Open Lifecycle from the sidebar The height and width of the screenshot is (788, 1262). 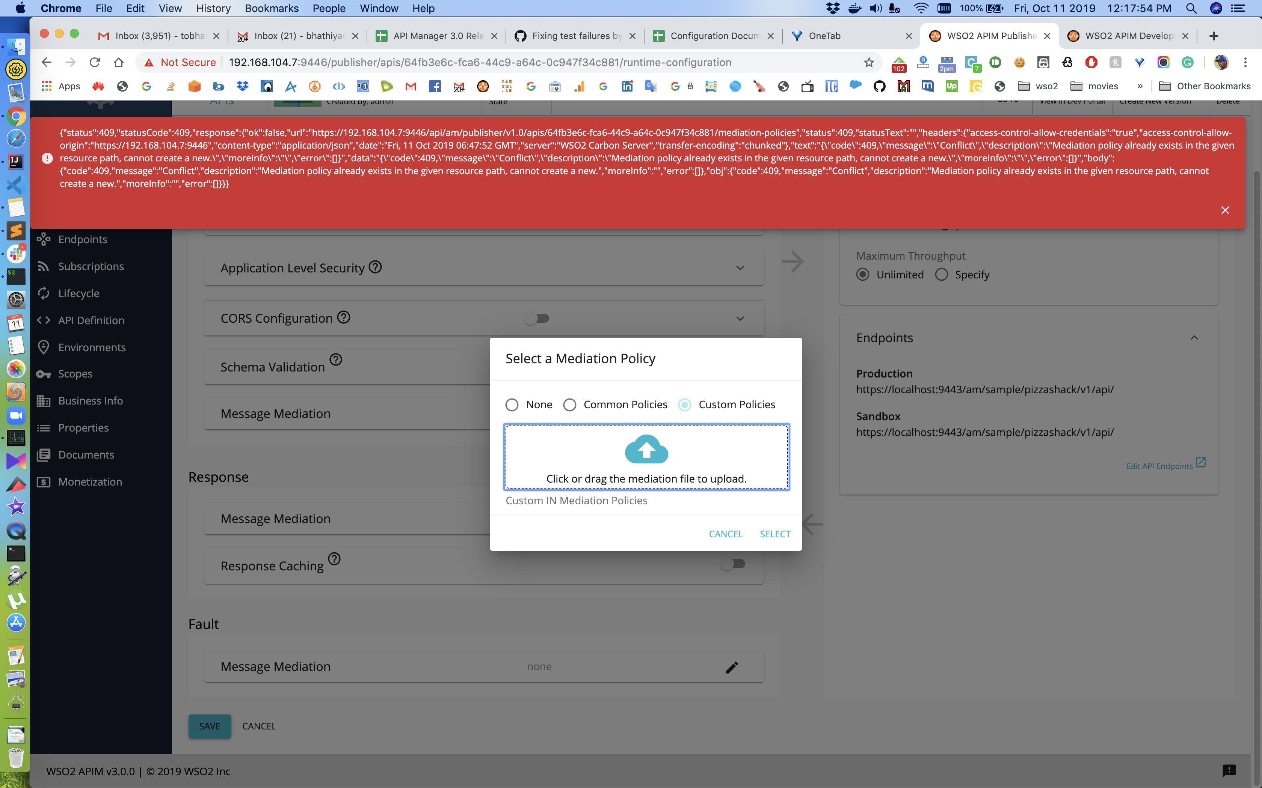[x=79, y=293]
